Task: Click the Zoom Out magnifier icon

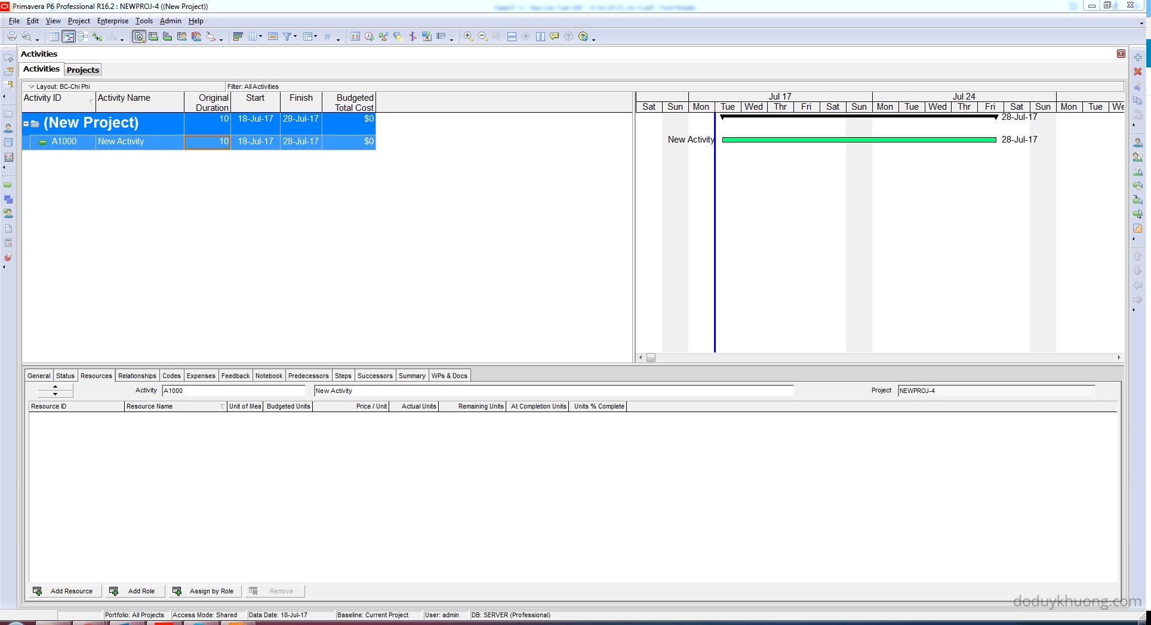Action: coord(483,37)
